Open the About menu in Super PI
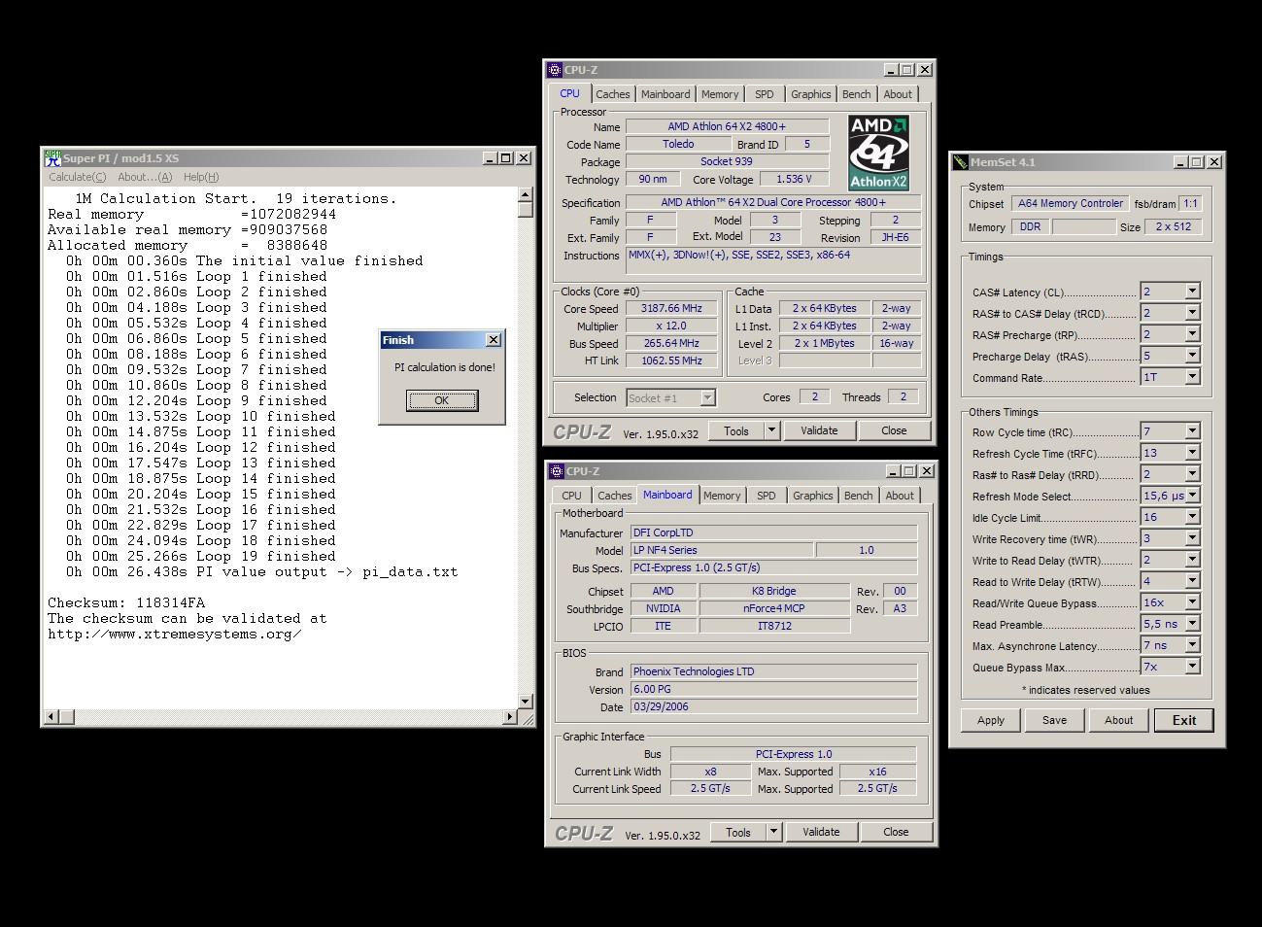 [x=145, y=177]
